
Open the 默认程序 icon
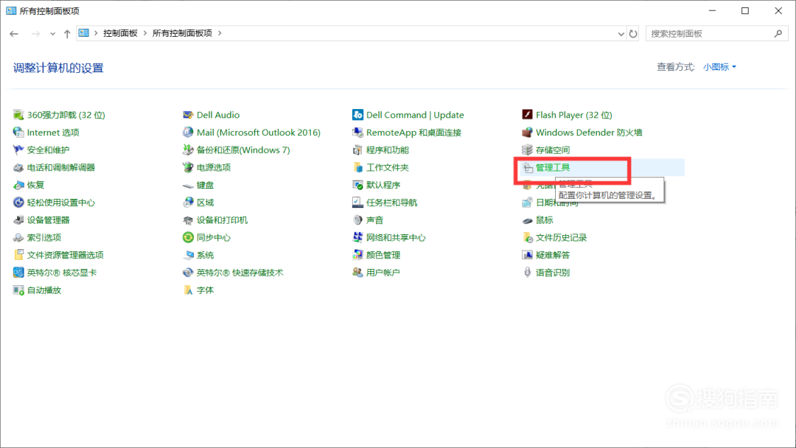[x=357, y=185]
